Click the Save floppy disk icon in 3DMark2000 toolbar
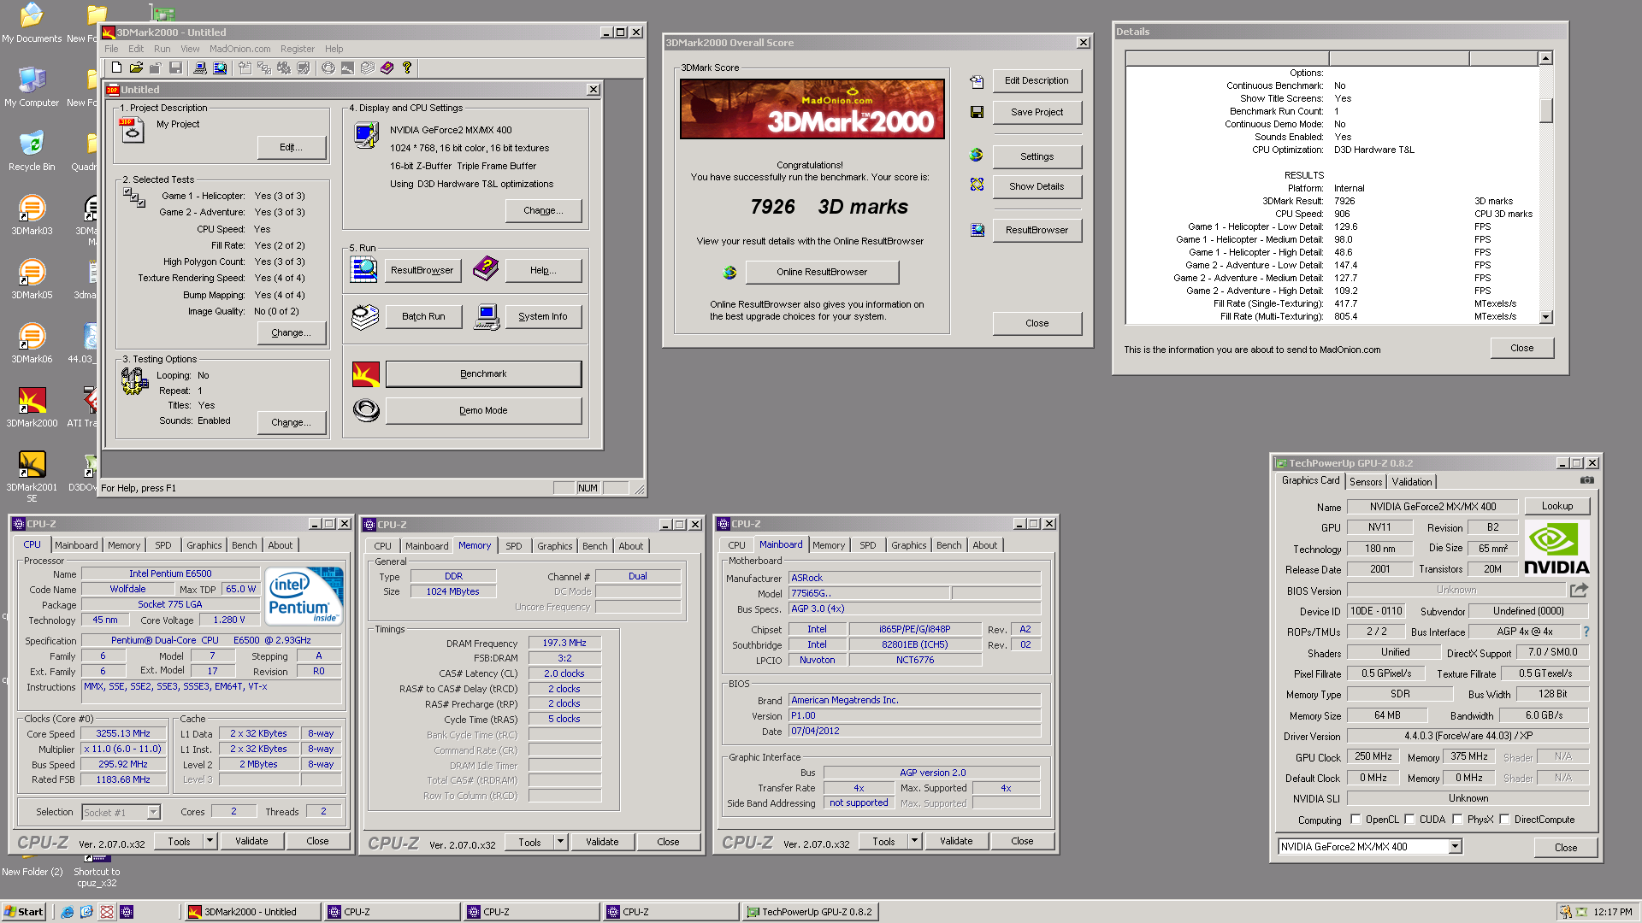This screenshot has width=1642, height=923. [175, 68]
